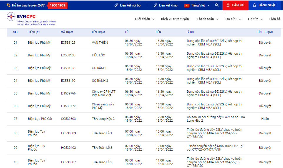Click the search magnifier icon
The image size is (283, 168).
216,5
